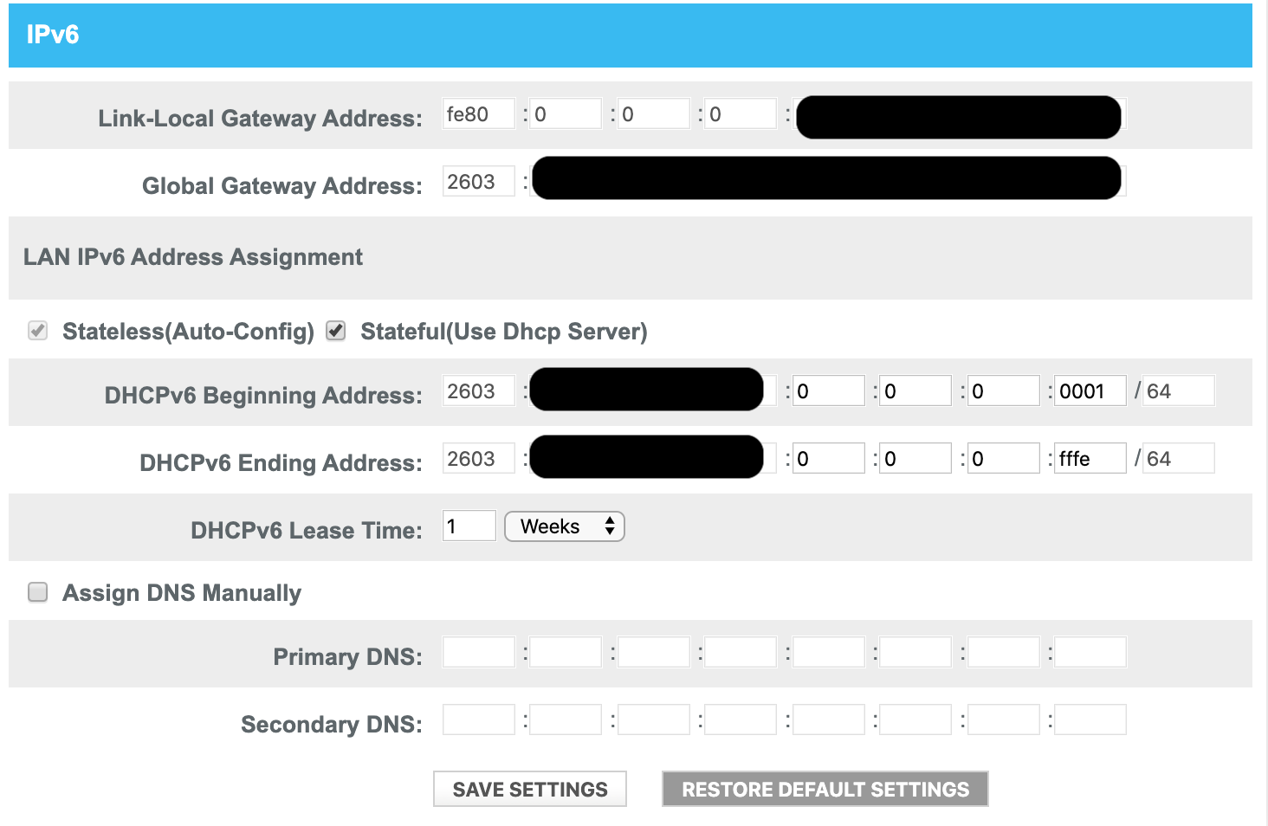Image resolution: width=1268 pixels, height=826 pixels.
Task: Click the Save Settings button
Action: click(x=530, y=789)
